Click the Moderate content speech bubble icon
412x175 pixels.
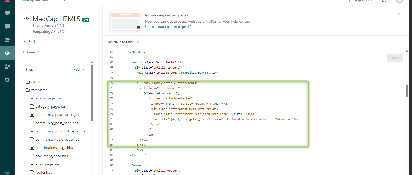(x=7, y=26)
